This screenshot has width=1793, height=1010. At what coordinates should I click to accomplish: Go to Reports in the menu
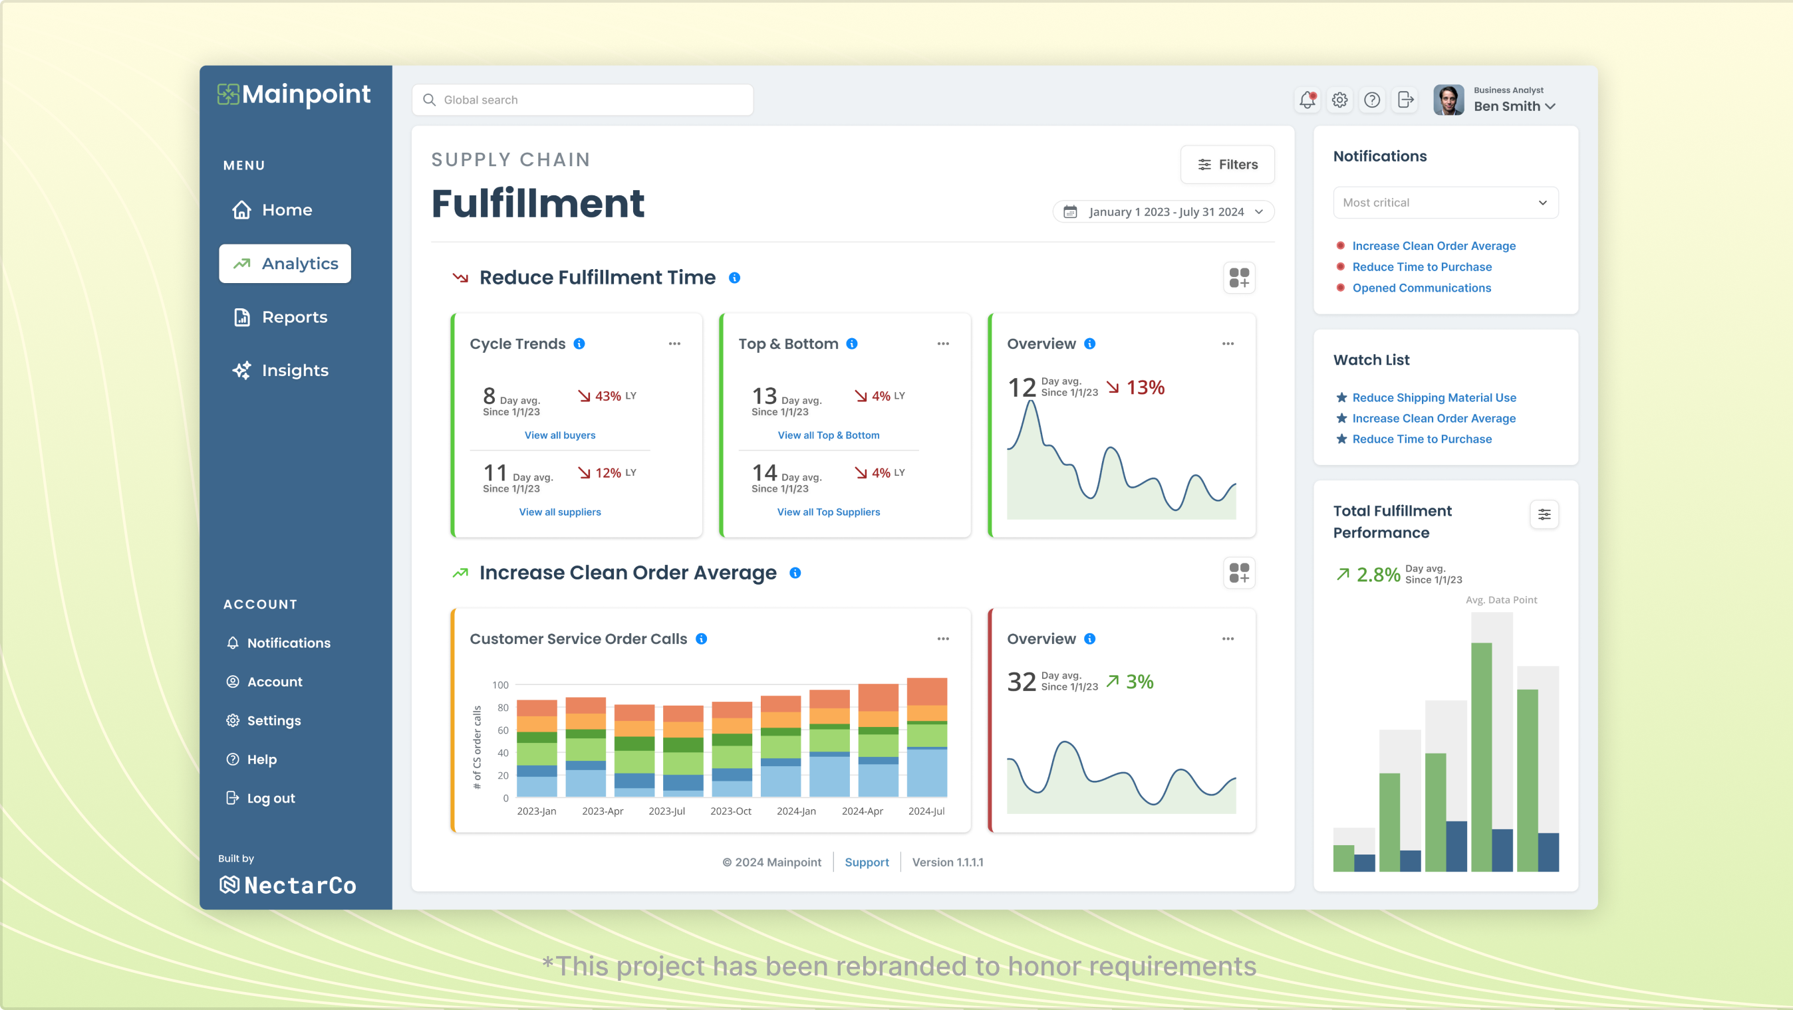pos(294,317)
